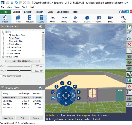Screen dimensions: 132x125
Task: Select the 3rd Story row
Action: (x=22, y=104)
